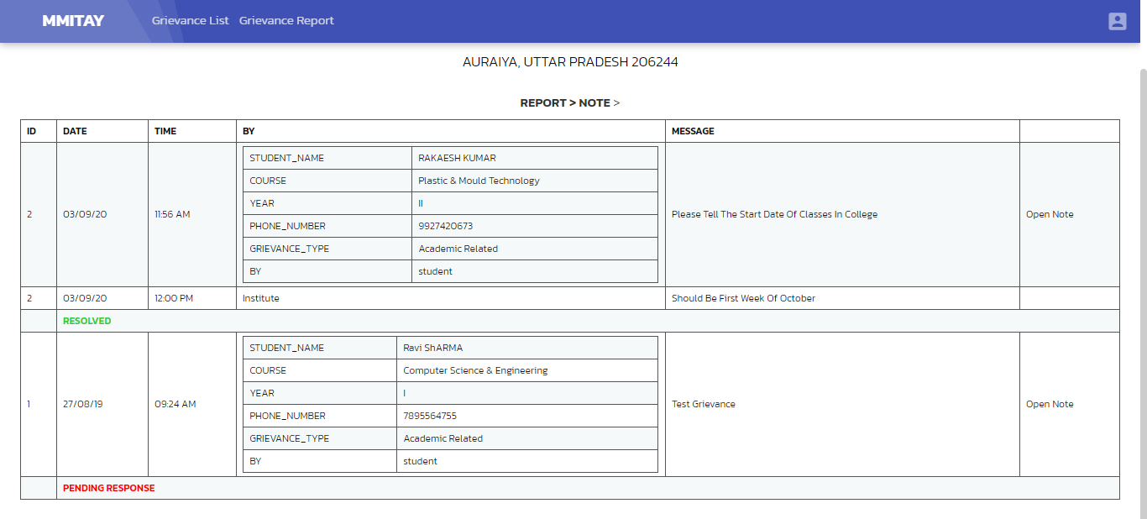Click the MMITAY brand logo
Screen dimensions: 1147x519
point(73,21)
